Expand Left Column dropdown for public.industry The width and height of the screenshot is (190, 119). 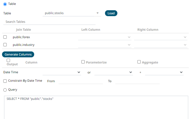coord(105,45)
